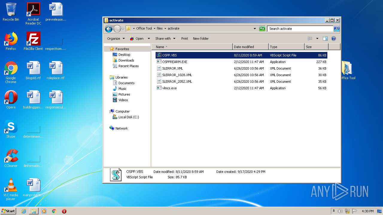Open Recycle Bin desktop icon

point(11,12)
